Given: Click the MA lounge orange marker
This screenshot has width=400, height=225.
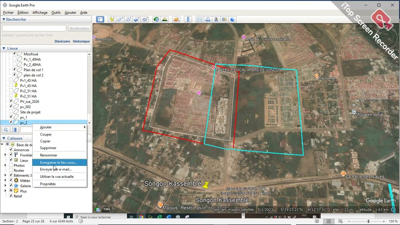Looking at the screenshot, I should coord(317,76).
